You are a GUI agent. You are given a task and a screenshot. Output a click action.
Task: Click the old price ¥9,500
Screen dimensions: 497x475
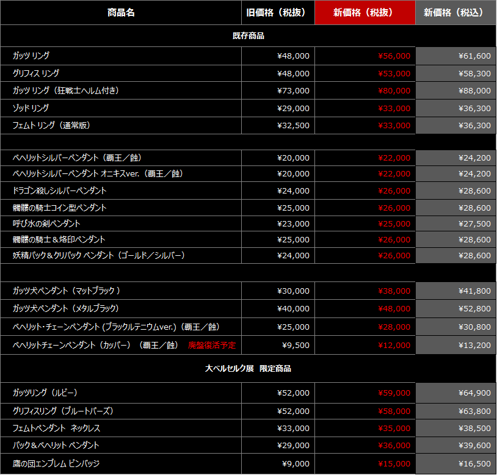(296, 346)
